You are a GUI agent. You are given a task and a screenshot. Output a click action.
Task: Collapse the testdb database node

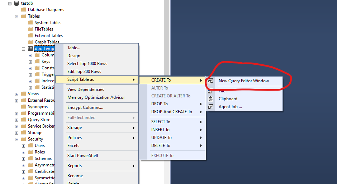click(x=10, y=3)
